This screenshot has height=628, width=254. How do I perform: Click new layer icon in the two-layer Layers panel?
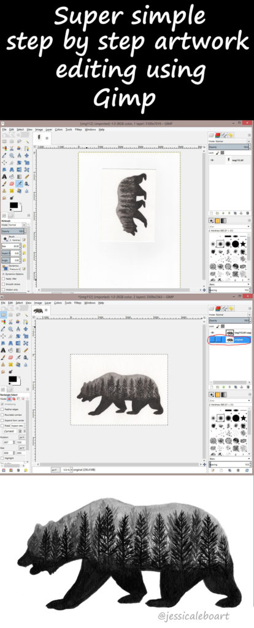(x=212, y=387)
